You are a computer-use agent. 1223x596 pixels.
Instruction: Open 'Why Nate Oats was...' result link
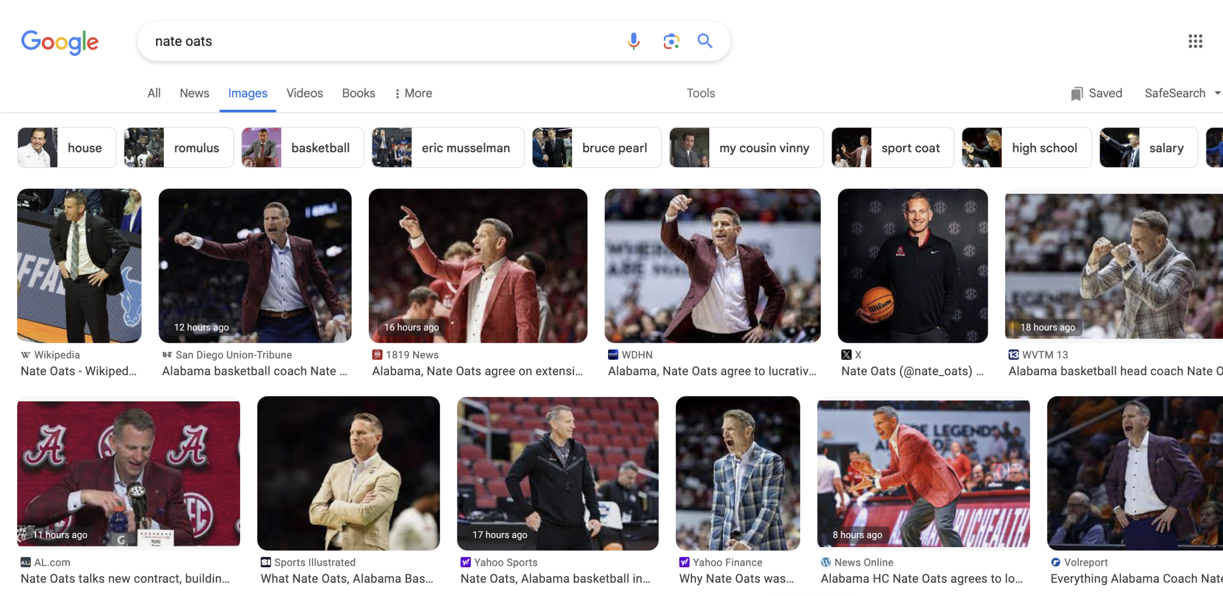pyautogui.click(x=737, y=579)
